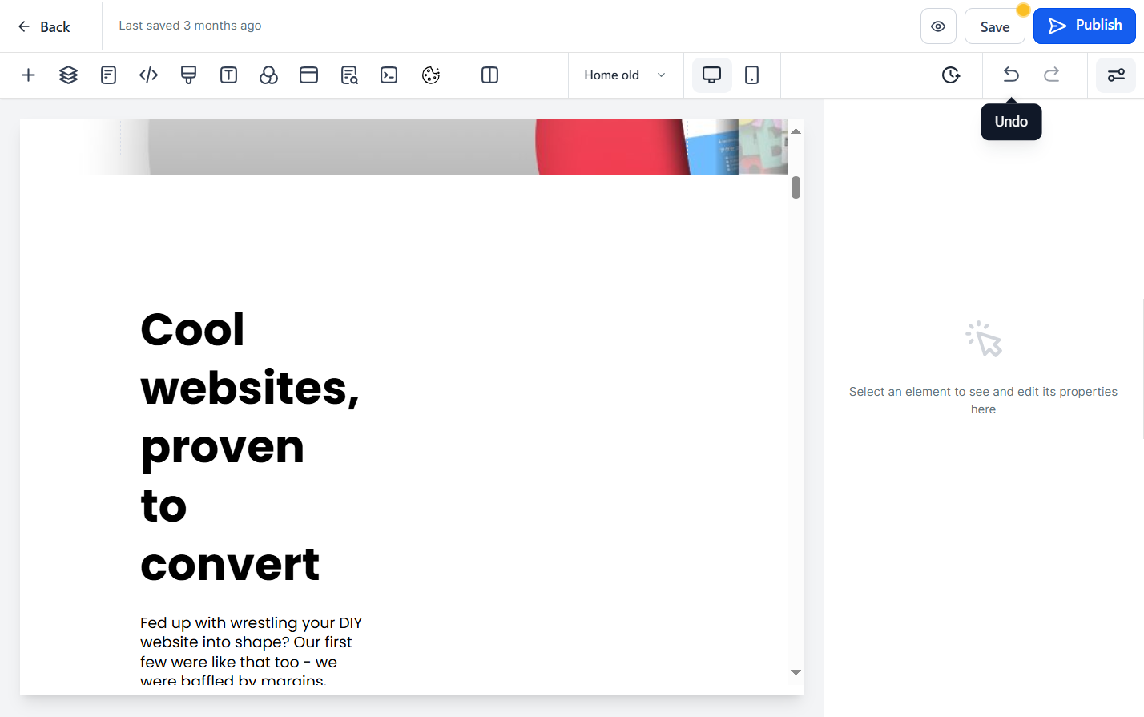Click the plus add element icon
Screen dimensions: 1144x717
[28, 75]
